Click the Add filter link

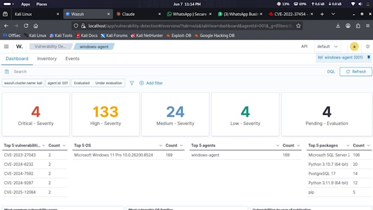coord(151,83)
